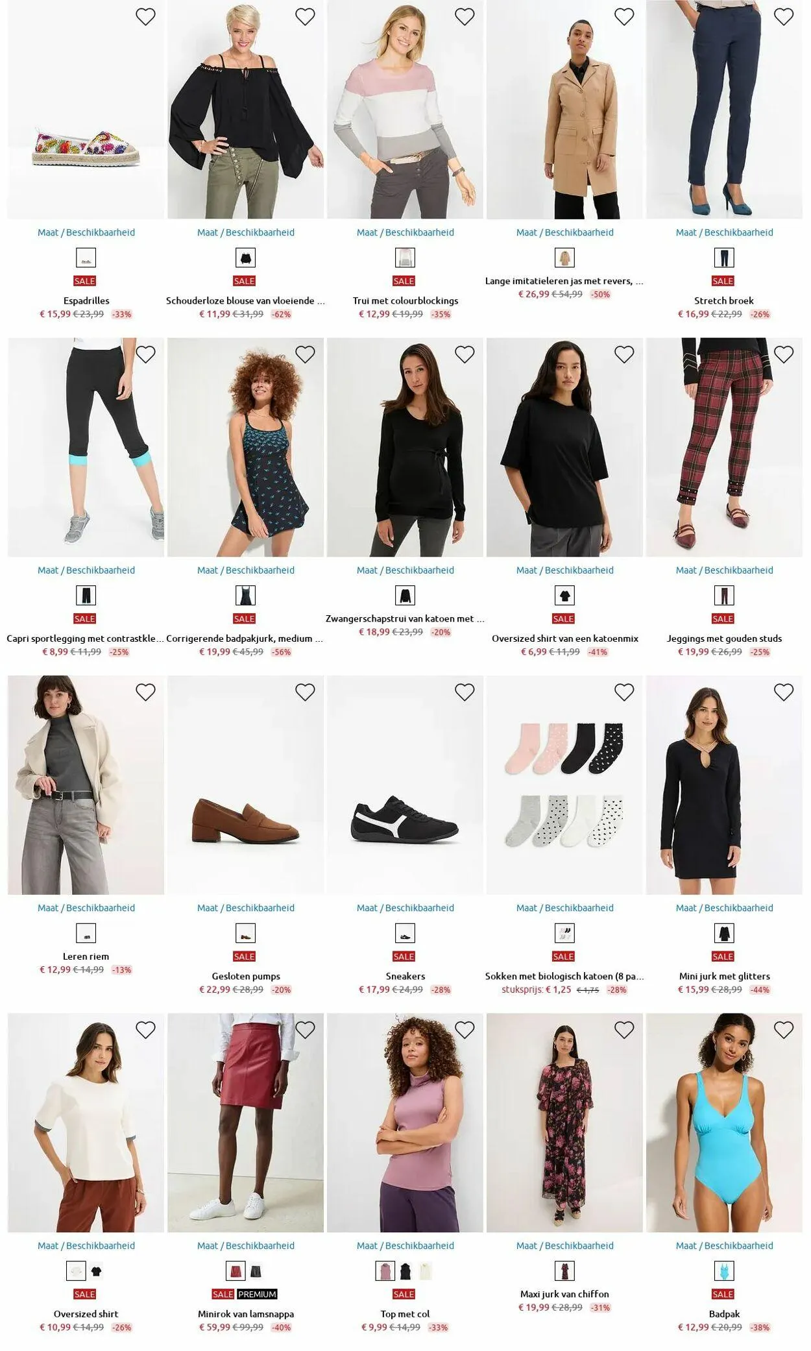Viewport: 811px width, 1351px height.
Task: Toggle wishlist heart on 8-pack socks
Action: pyautogui.click(x=624, y=692)
